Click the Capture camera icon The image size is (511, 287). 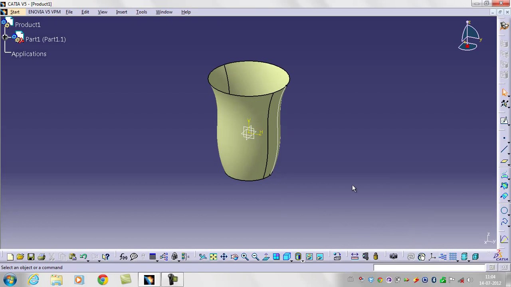coord(393,257)
